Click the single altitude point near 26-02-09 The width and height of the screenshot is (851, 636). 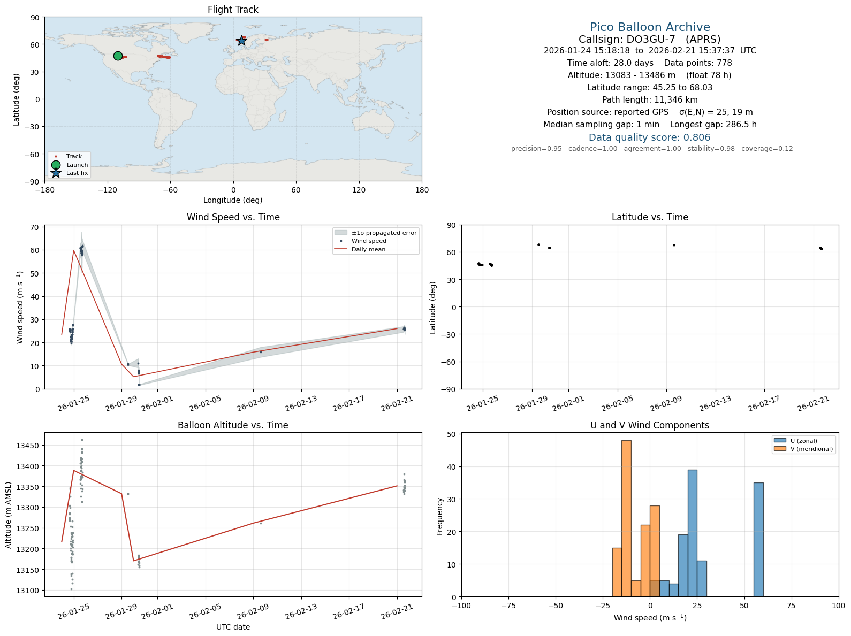(x=261, y=523)
